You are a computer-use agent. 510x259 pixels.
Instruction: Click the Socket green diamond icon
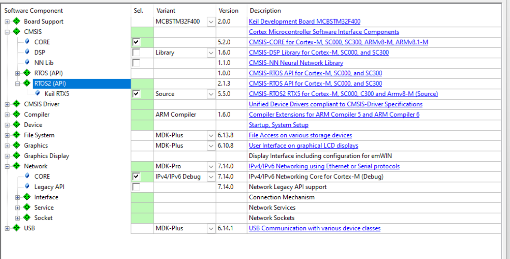point(27,218)
